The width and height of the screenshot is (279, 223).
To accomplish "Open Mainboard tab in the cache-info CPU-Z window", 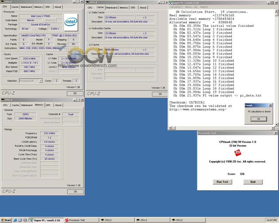I will pyautogui.click(x=112, y=8).
